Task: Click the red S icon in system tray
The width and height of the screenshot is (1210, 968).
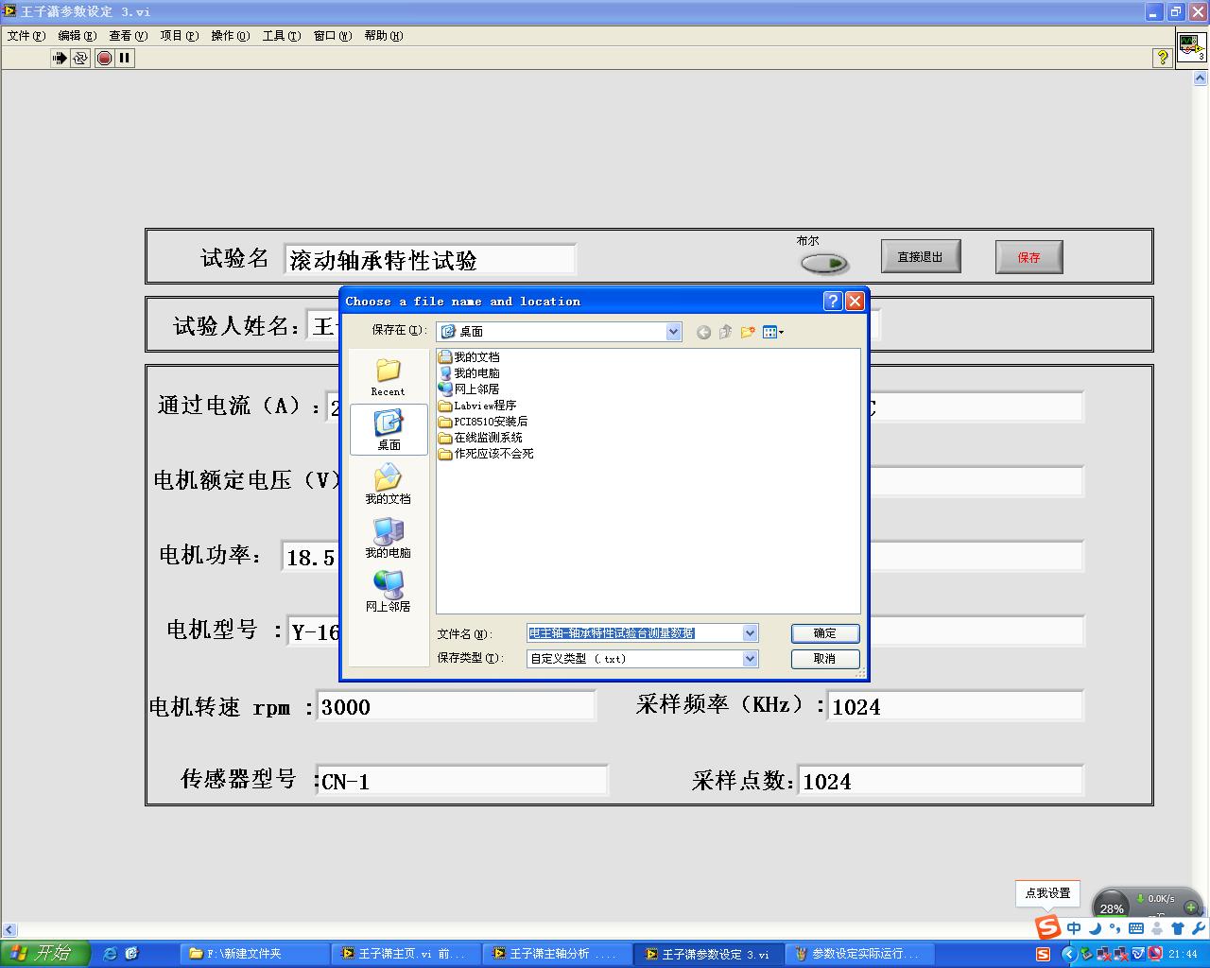Action: 1043,954
